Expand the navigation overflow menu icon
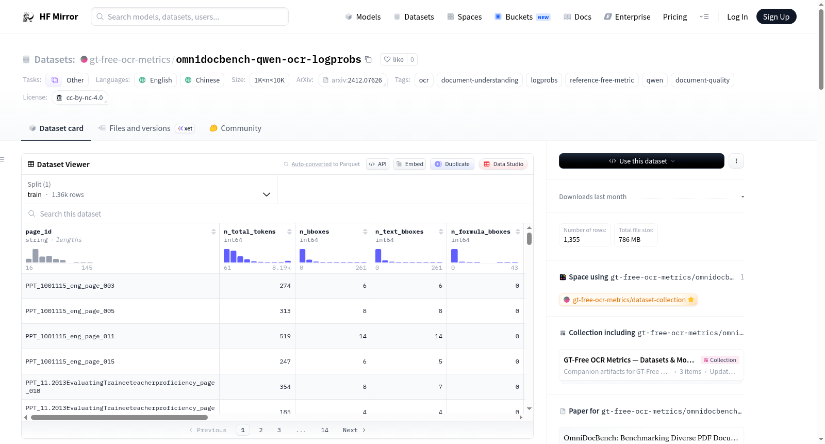The image size is (825, 444). [704, 17]
